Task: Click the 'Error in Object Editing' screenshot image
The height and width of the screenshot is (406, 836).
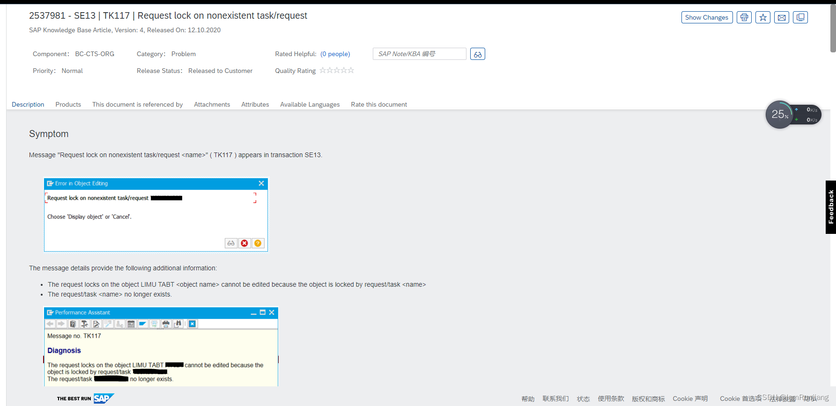Action: point(156,215)
